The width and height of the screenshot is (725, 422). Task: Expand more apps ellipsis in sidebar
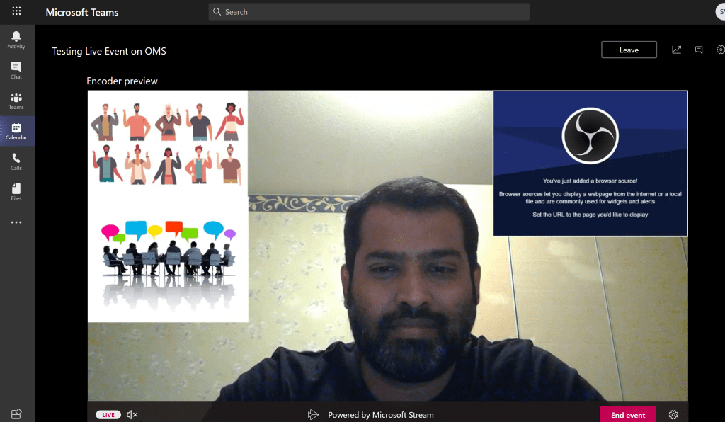click(16, 222)
